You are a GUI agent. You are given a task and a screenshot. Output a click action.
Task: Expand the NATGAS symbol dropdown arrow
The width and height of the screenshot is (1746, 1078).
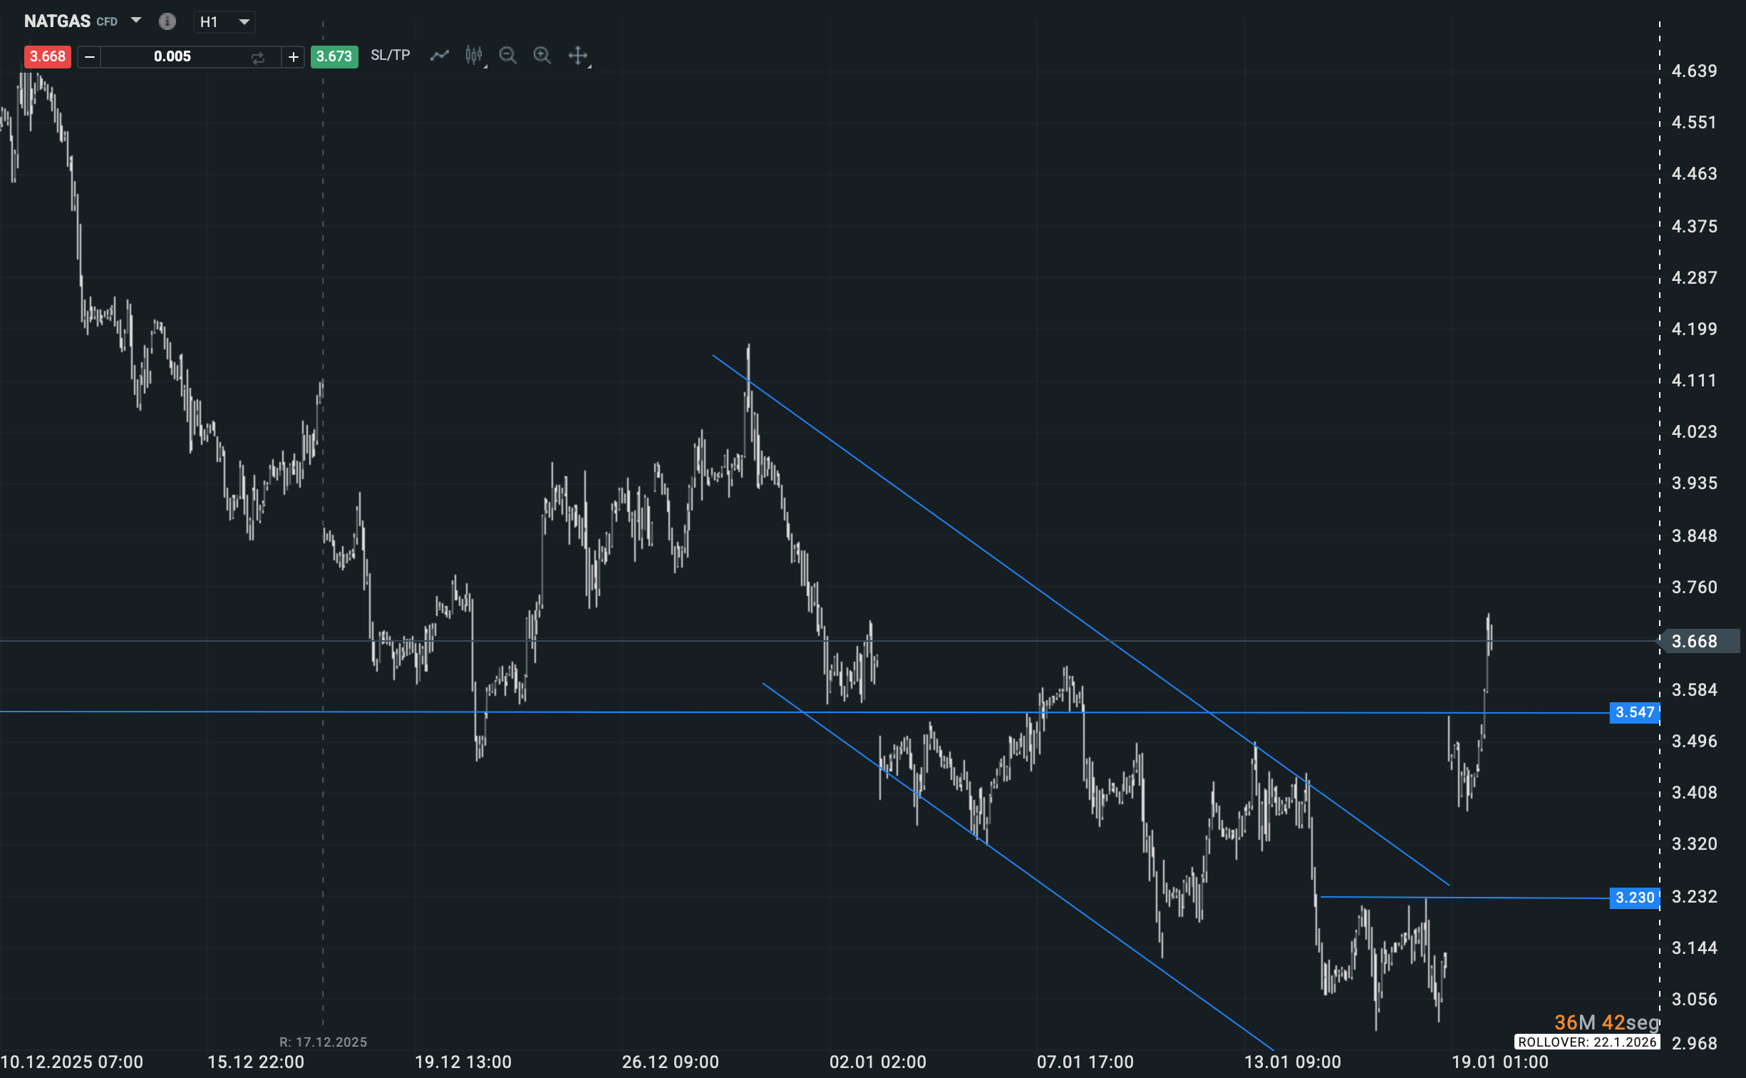136,21
